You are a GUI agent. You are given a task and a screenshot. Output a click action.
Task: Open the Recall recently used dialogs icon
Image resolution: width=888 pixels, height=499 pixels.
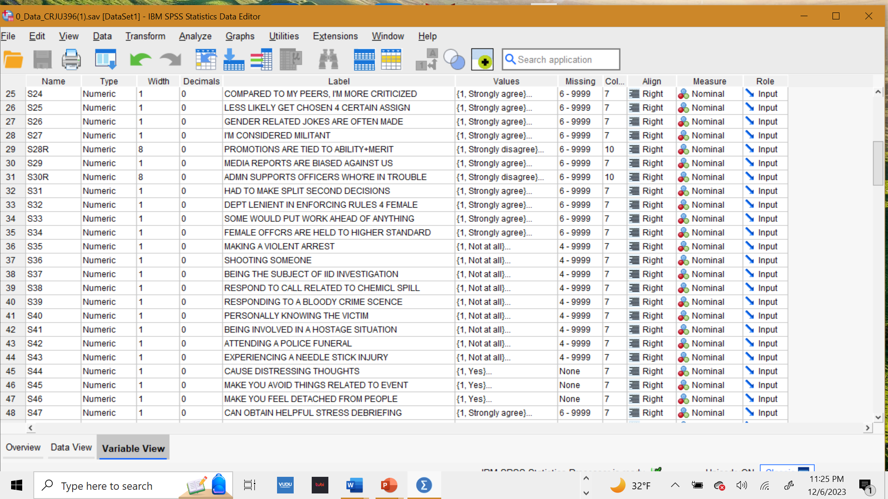click(x=105, y=60)
